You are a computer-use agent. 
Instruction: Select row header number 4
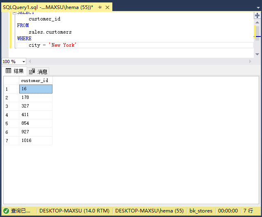(11, 115)
